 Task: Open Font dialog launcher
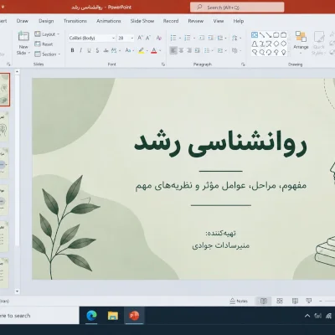(163, 64)
